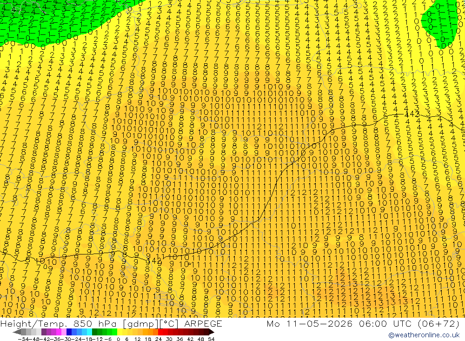Click the "442" contour label near right edge
The height and width of the screenshot is (341, 465).
click(x=412, y=114)
